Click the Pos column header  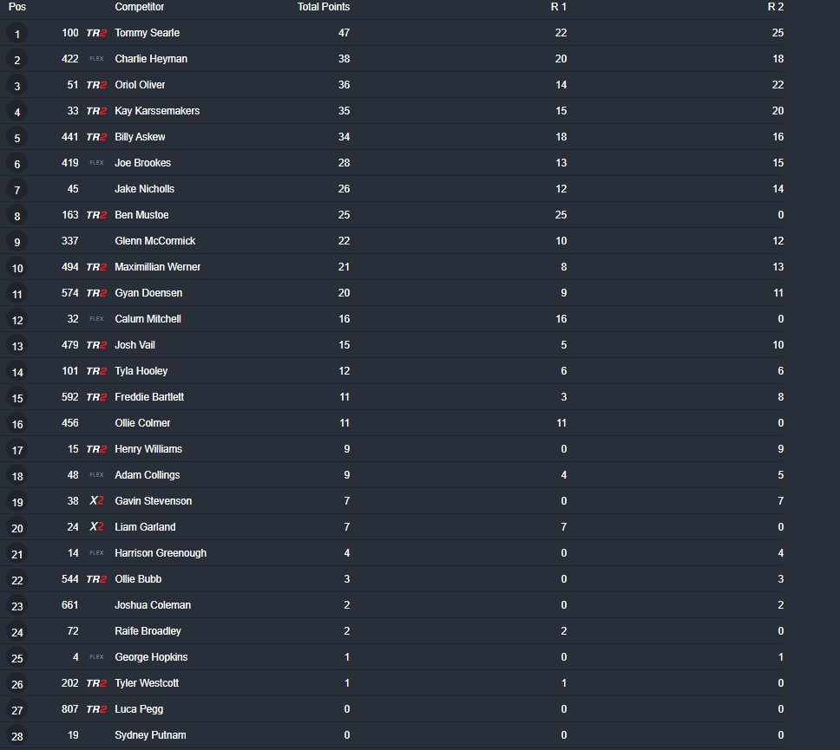coord(17,7)
